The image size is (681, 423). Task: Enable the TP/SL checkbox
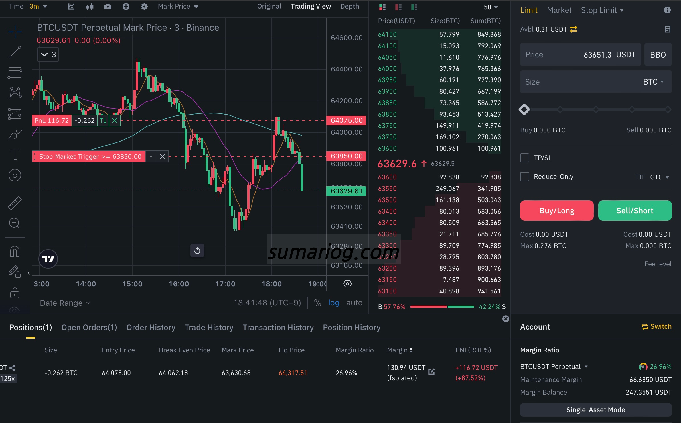coord(525,158)
